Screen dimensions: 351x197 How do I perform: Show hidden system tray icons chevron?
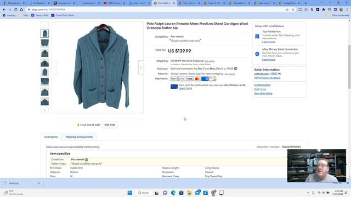pyautogui.click(x=308, y=193)
